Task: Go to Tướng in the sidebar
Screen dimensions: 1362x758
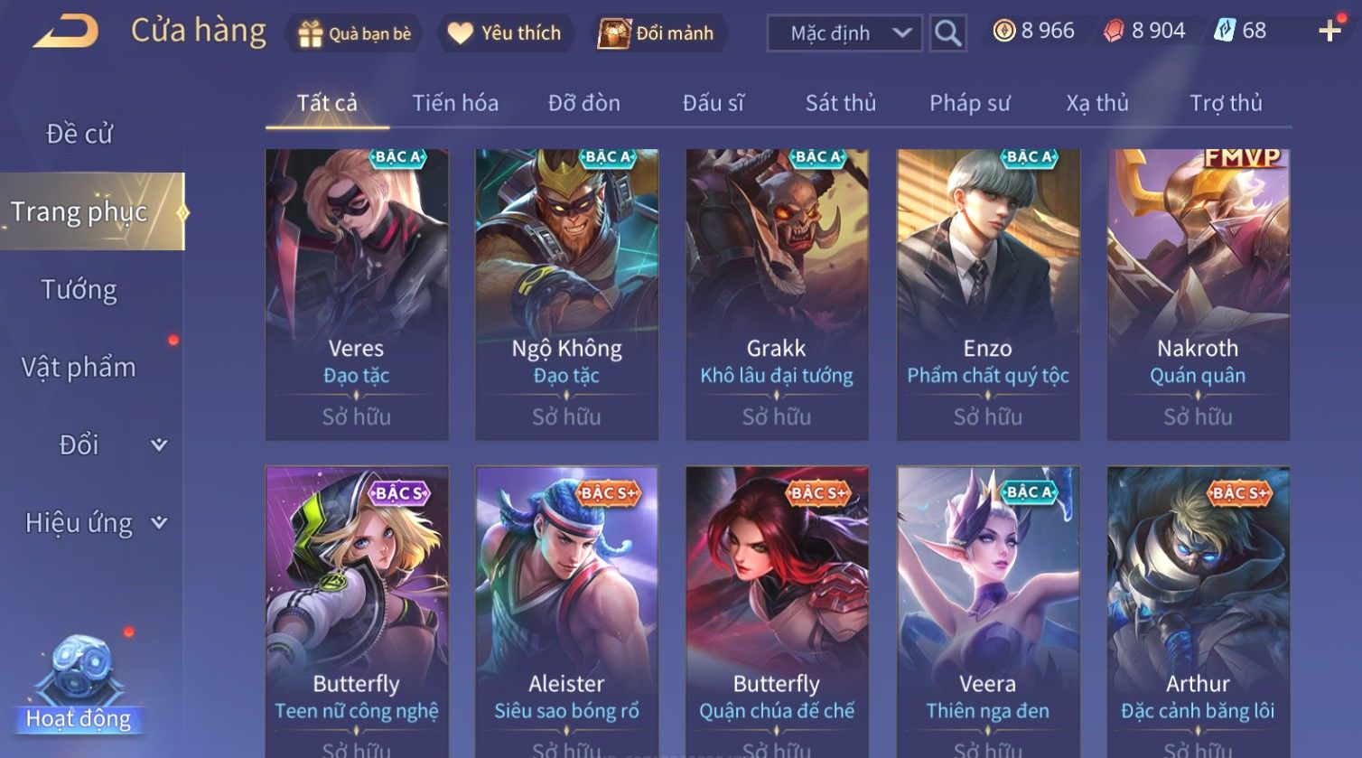Action: (x=79, y=289)
